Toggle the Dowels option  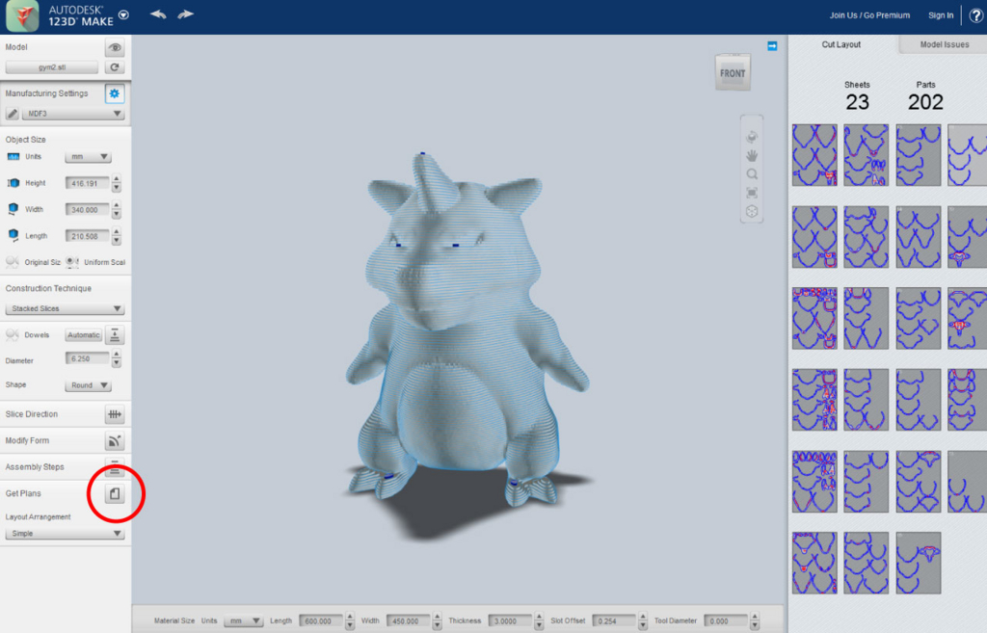[x=12, y=334]
